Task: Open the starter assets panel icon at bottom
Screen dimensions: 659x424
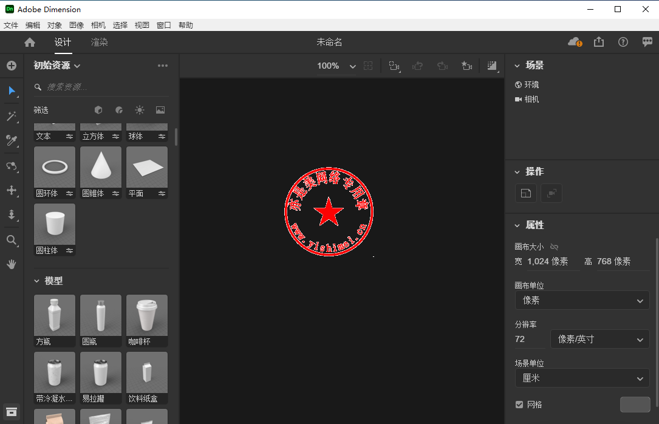Action: 12,412
